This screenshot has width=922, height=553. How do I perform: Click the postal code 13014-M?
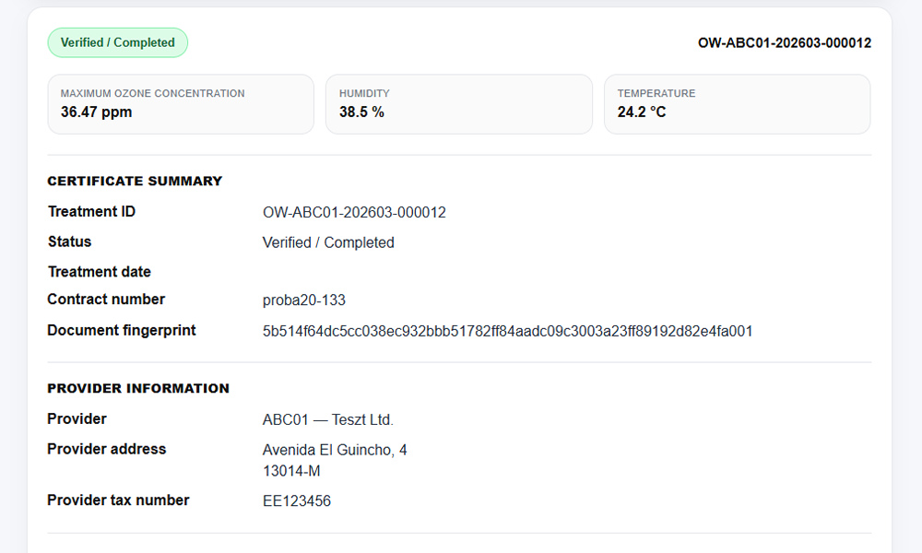point(291,471)
